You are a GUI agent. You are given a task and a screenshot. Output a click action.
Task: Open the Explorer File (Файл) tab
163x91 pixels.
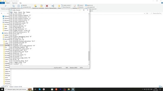(2, 3)
